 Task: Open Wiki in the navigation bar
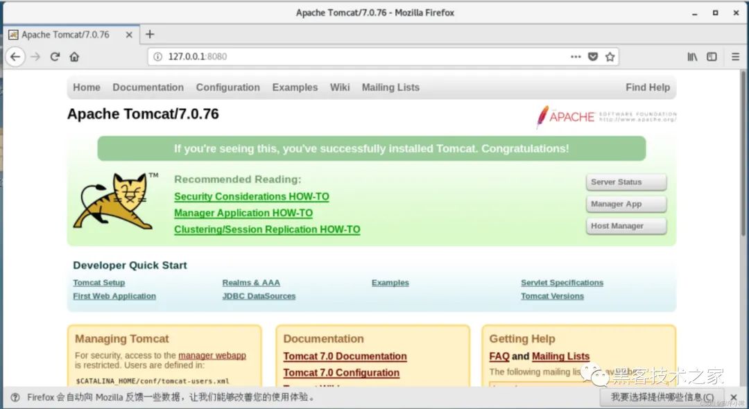pos(340,87)
